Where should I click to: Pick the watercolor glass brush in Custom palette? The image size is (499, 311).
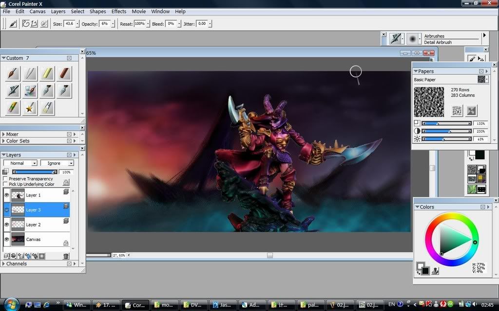click(30, 91)
